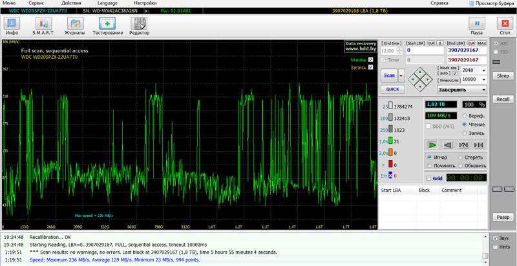This screenshot has height=266, width=517.
Task: Open the Меню menu
Action: point(9,3)
